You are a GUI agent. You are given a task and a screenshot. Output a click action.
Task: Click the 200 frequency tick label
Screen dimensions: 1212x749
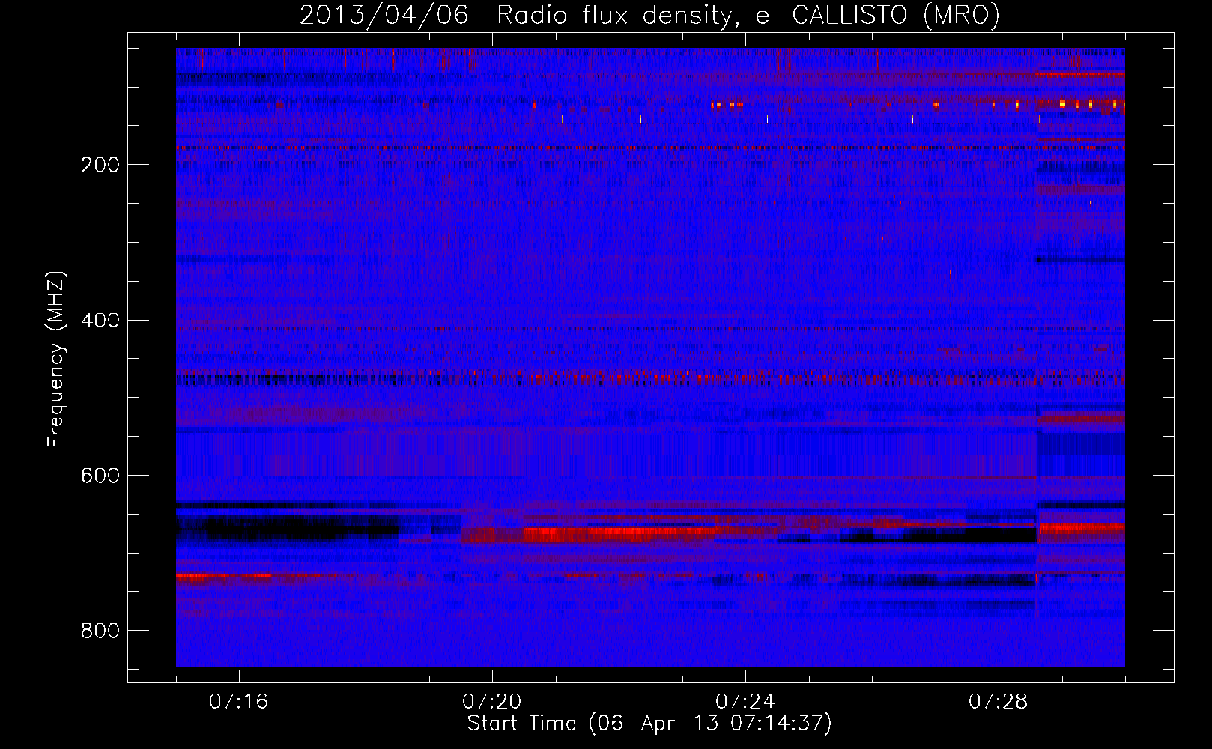[x=100, y=165]
